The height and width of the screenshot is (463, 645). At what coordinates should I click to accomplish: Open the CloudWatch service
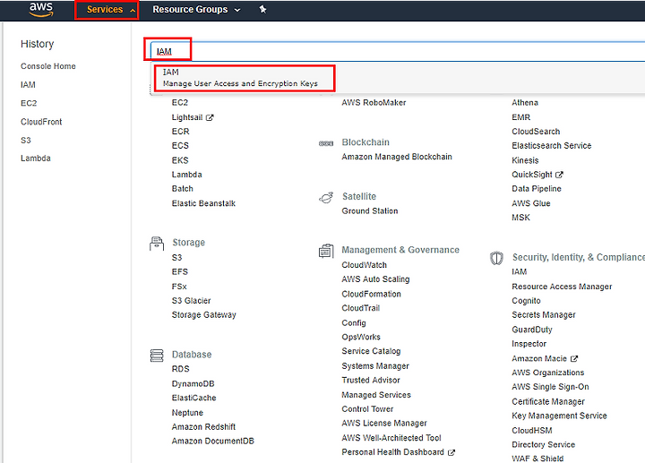364,265
